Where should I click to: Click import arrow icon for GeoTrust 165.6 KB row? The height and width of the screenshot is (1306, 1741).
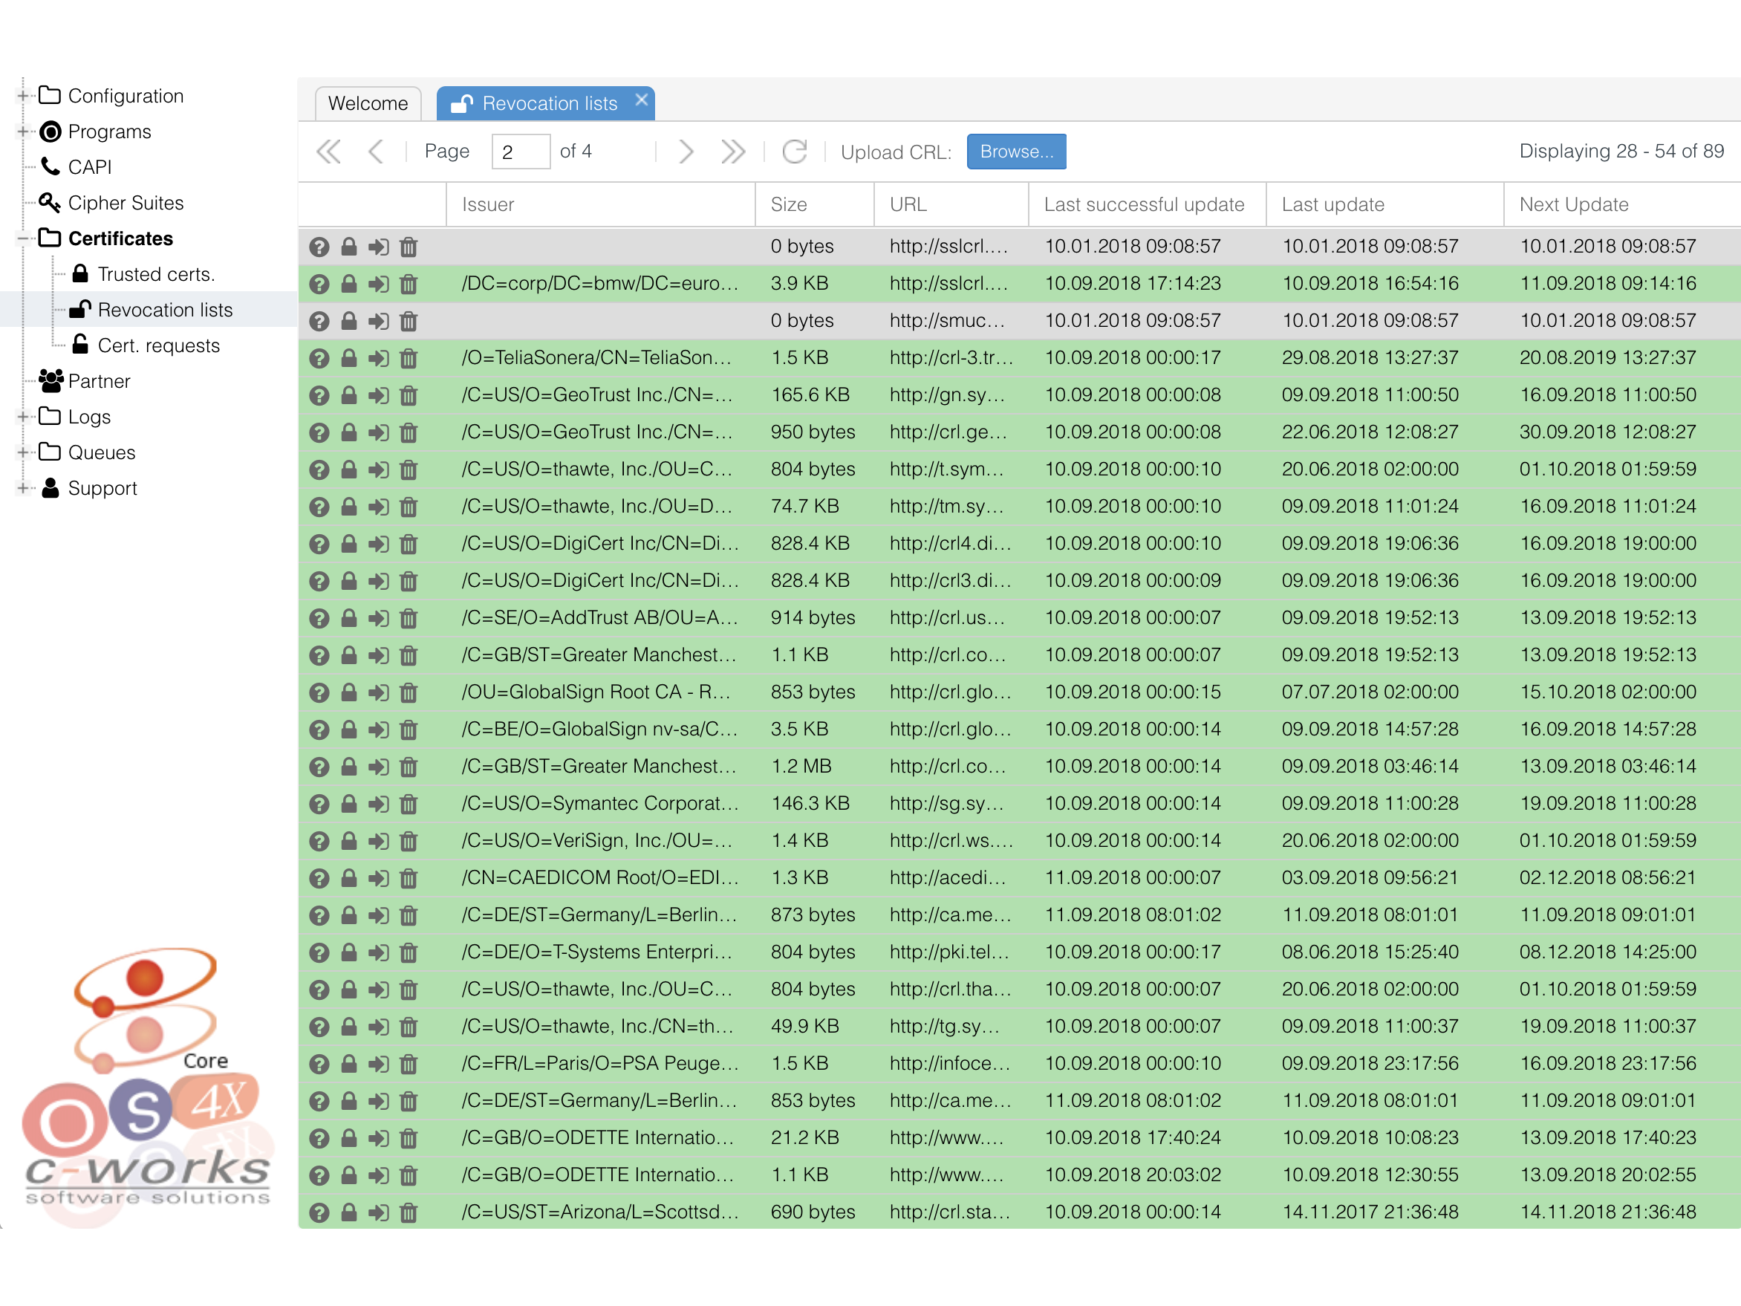pos(379,395)
